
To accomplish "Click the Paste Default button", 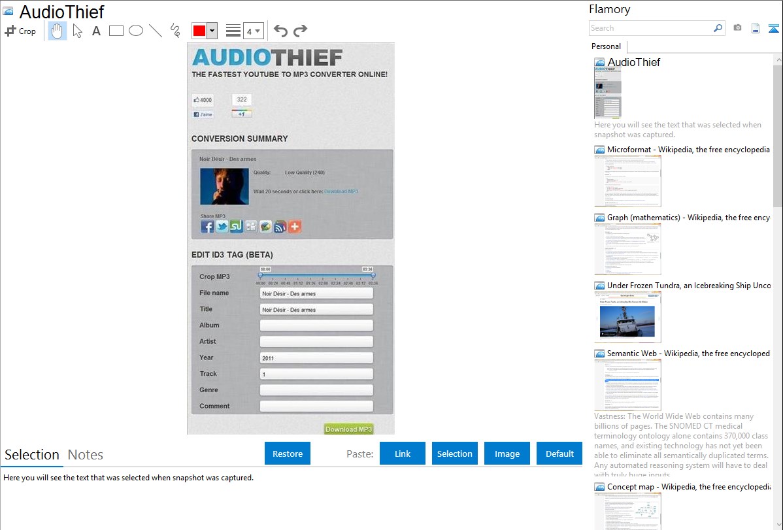I will pos(559,454).
